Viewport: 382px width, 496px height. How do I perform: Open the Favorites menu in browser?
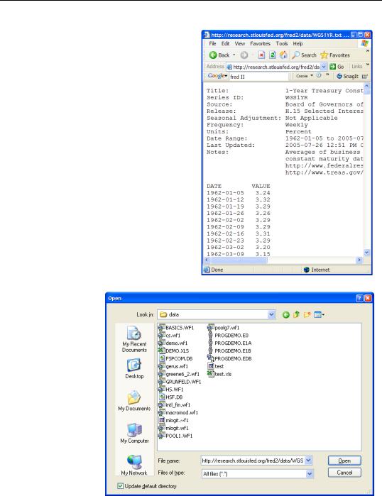260,44
